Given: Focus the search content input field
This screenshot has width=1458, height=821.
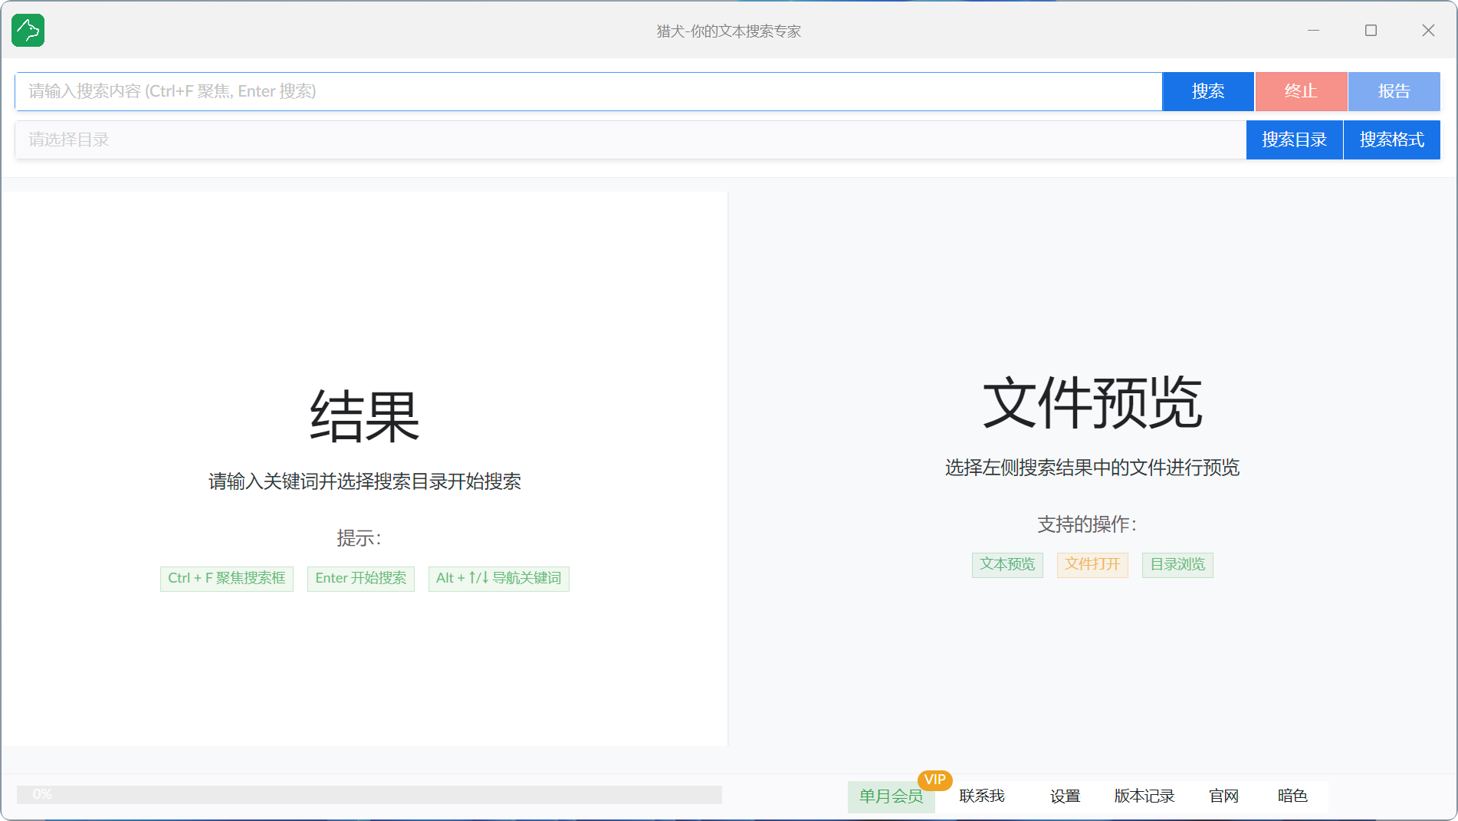Looking at the screenshot, I should [x=588, y=91].
